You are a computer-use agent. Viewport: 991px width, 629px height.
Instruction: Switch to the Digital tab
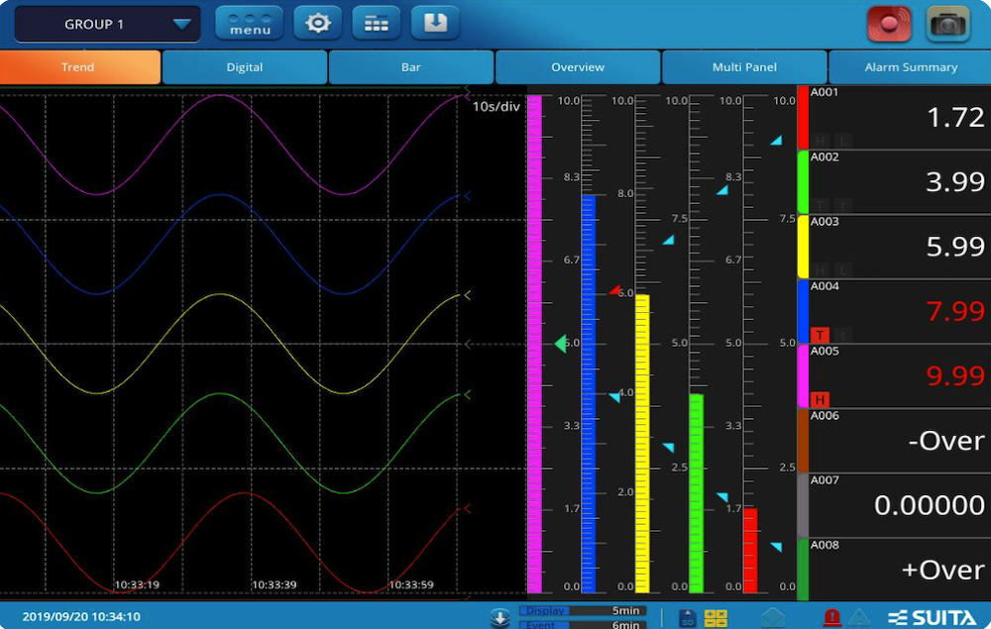245,67
